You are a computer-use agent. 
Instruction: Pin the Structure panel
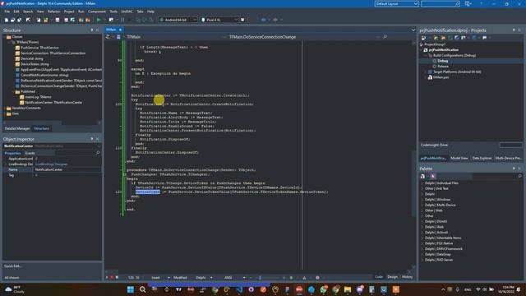point(92,30)
